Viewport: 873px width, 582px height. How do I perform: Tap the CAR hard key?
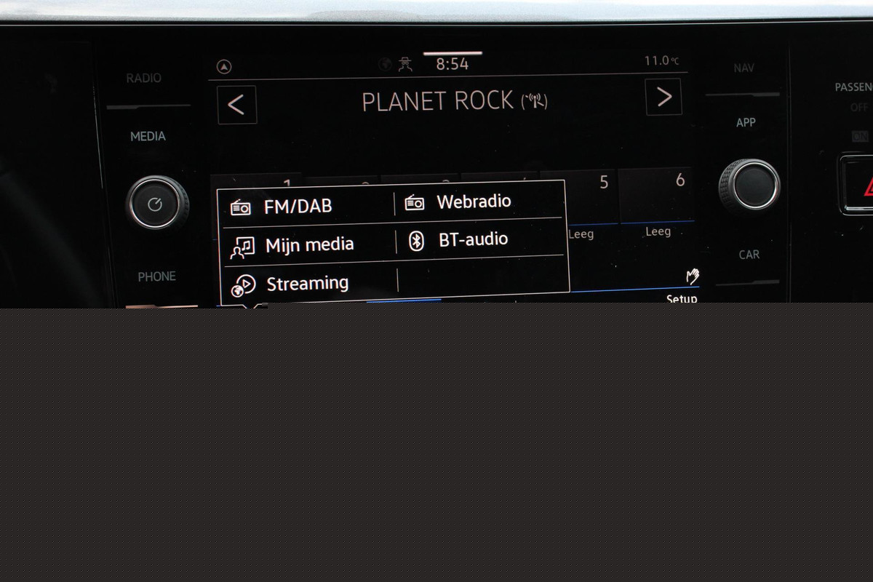click(749, 255)
